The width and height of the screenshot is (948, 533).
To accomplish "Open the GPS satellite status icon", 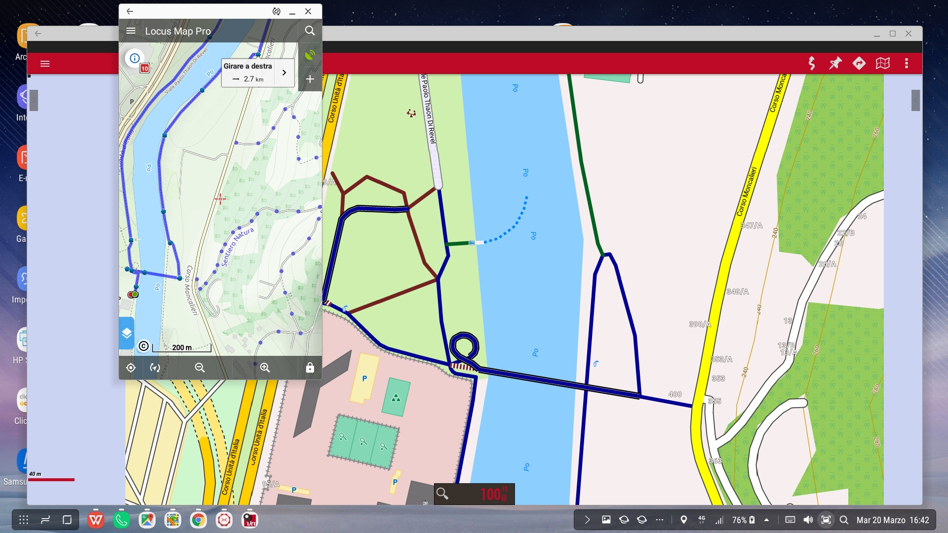I will pos(310,55).
